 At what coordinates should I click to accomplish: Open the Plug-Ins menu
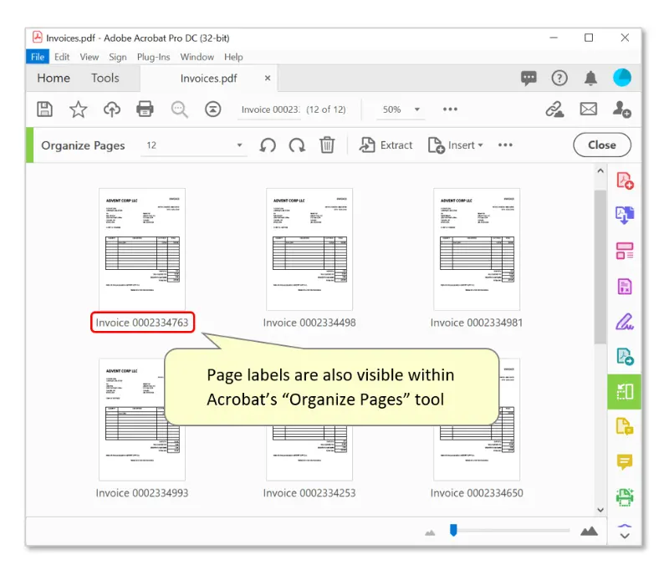pyautogui.click(x=153, y=57)
